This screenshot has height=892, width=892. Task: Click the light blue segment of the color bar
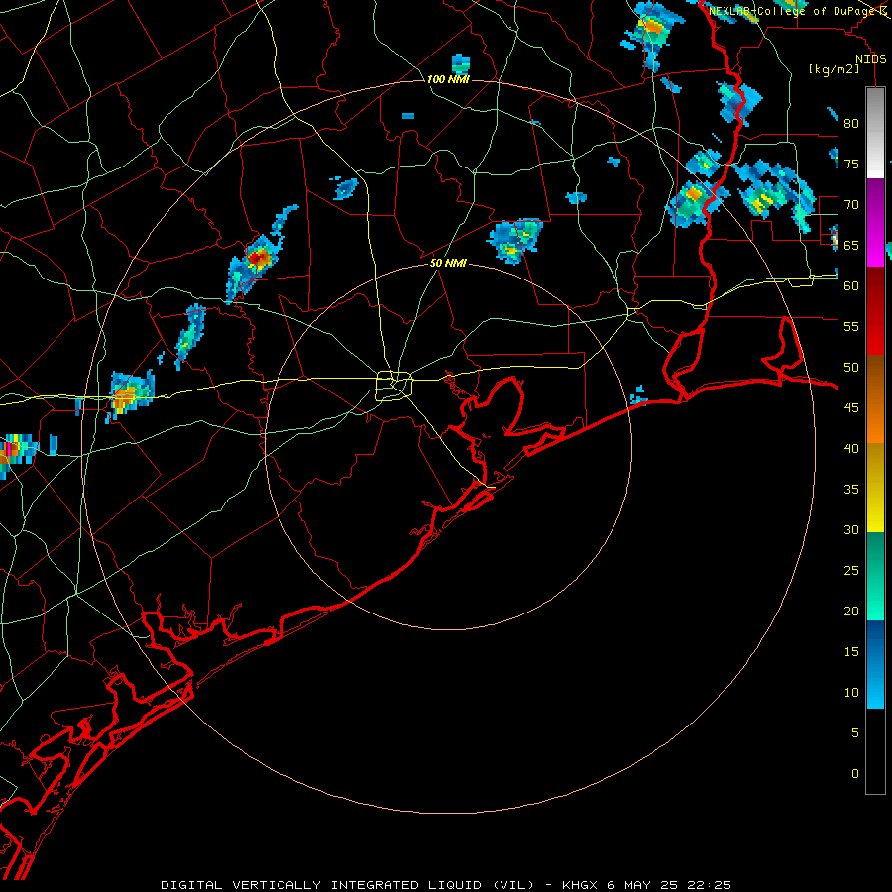tap(875, 664)
